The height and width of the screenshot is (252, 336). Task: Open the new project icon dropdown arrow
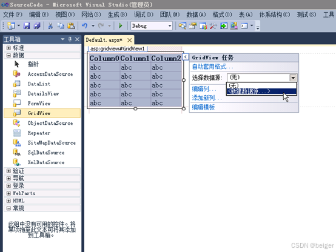coord(19,26)
